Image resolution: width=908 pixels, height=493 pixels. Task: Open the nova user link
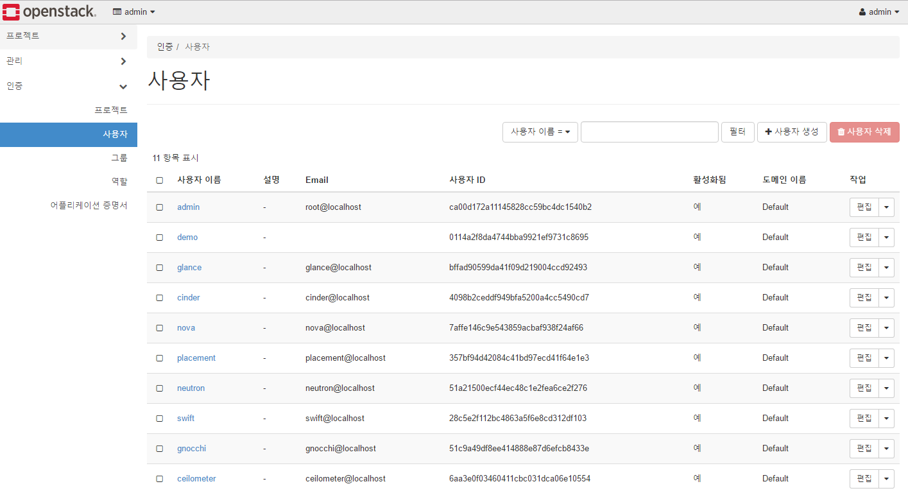[x=186, y=328]
